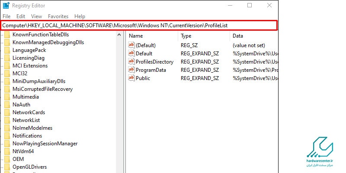Select the LanguagePack folder icon

coord(7,50)
